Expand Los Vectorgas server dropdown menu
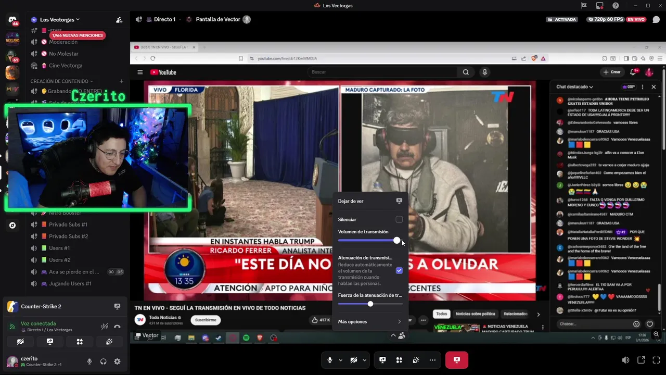 [x=78, y=20]
